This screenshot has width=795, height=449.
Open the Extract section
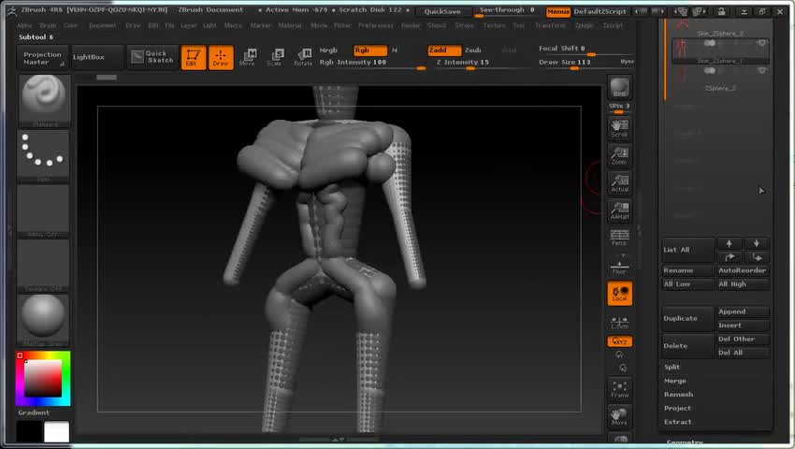tap(678, 422)
